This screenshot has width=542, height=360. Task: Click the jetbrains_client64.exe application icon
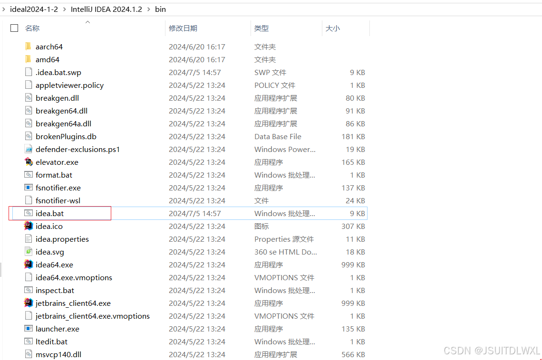29,303
